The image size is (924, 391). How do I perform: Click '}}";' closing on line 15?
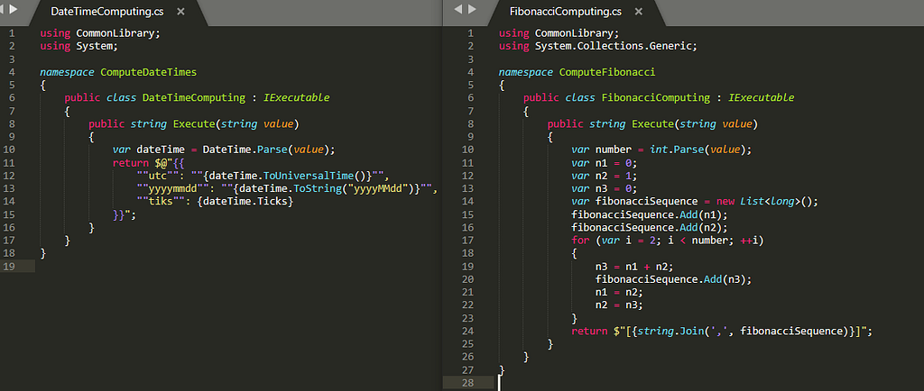[x=125, y=214]
